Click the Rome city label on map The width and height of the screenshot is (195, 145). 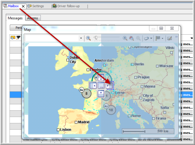pos(136,116)
